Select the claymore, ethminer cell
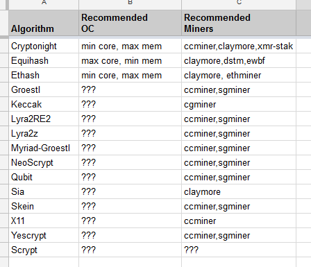This screenshot has height=267, width=311. click(239, 75)
